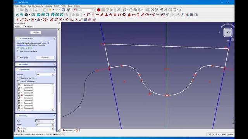This screenshot has width=248, height=139.
Task: Select the Unnamed : 1* document tab
Action: click(x=70, y=131)
